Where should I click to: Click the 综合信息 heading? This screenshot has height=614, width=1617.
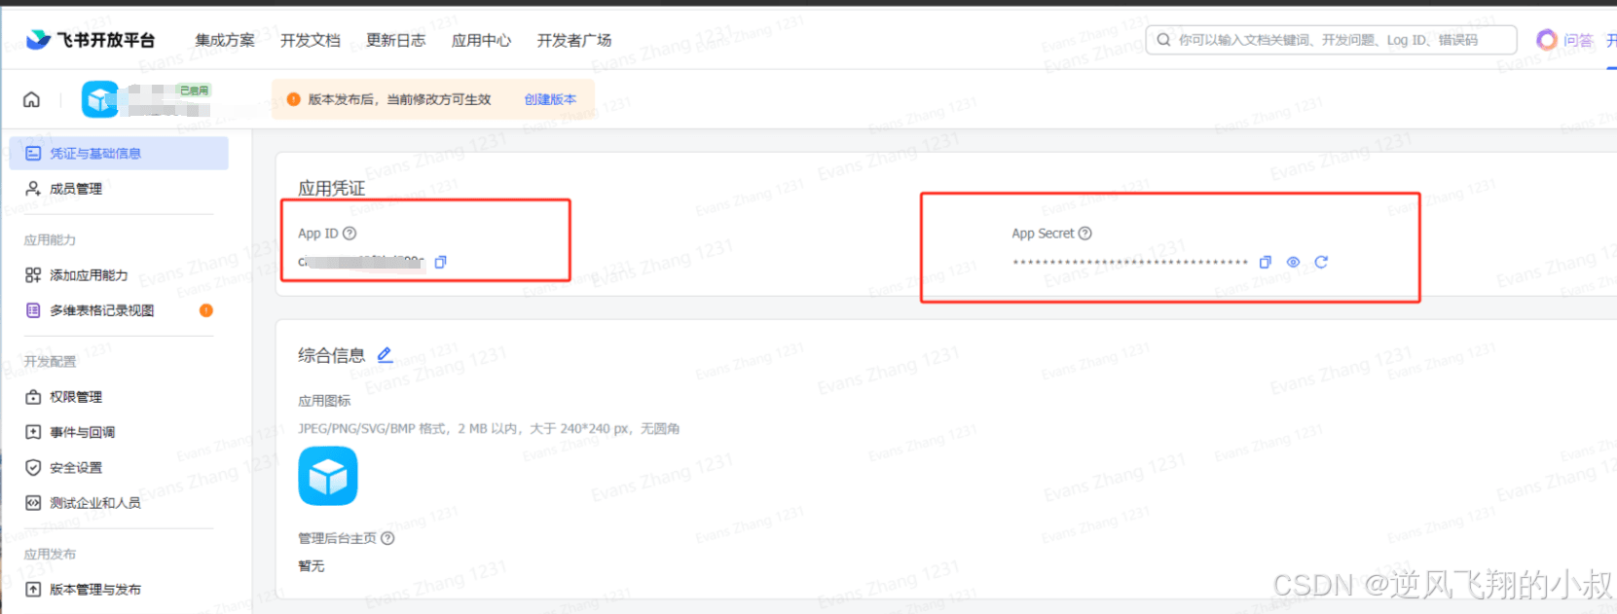click(x=332, y=355)
